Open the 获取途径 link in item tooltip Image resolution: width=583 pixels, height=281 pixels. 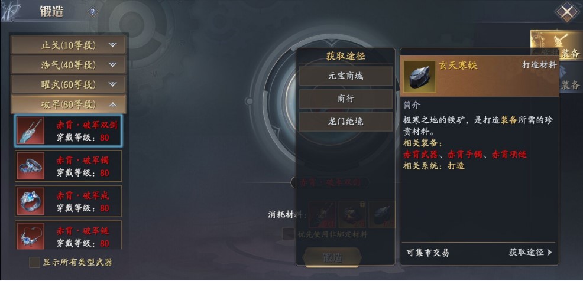point(530,253)
